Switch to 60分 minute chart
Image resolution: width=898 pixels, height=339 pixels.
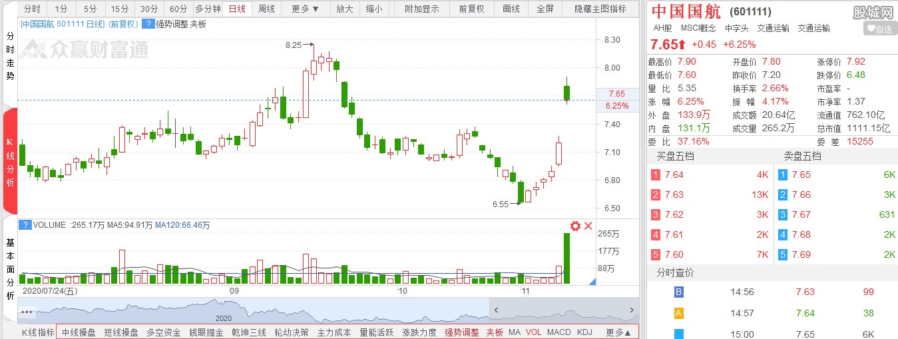point(178,9)
